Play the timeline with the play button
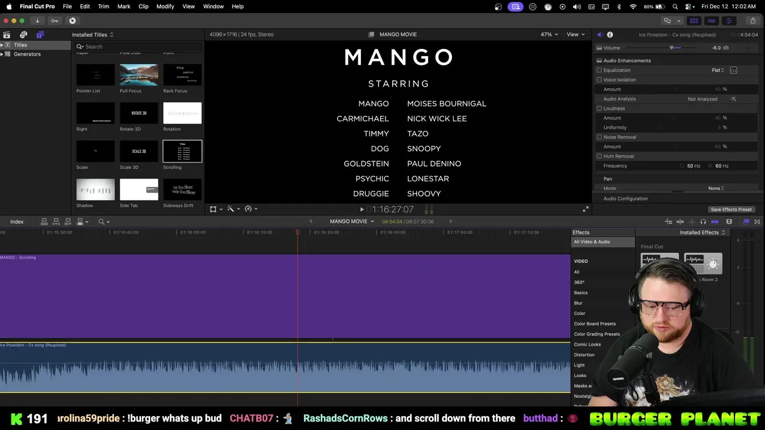The image size is (765, 430). pos(362,210)
